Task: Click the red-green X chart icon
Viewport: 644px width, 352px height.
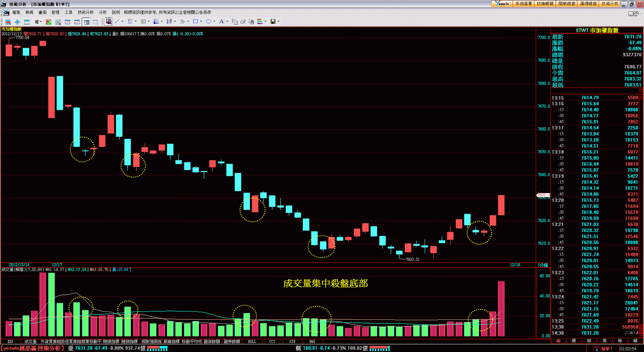Action: coord(48,22)
